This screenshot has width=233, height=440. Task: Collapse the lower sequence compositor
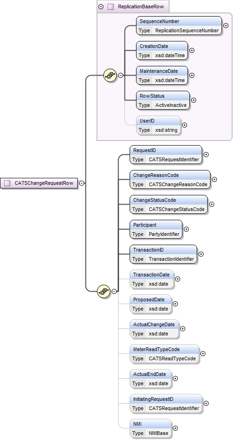point(114,291)
